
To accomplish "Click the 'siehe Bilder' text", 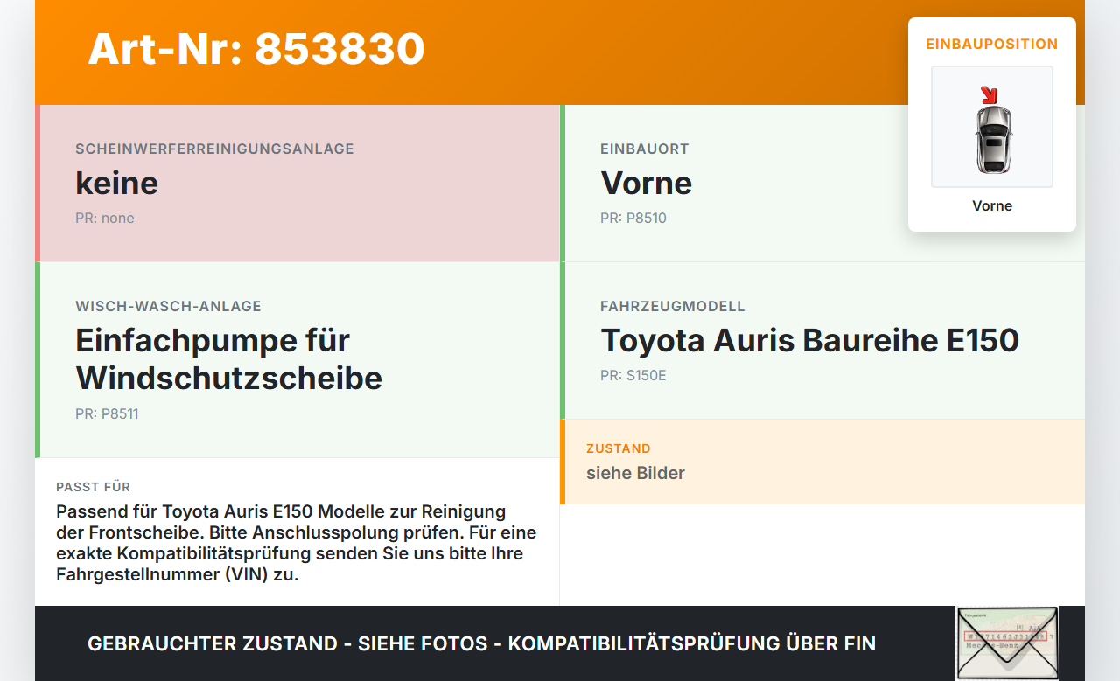I will coord(635,473).
